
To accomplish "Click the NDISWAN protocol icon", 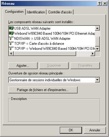I will point(11,38).
